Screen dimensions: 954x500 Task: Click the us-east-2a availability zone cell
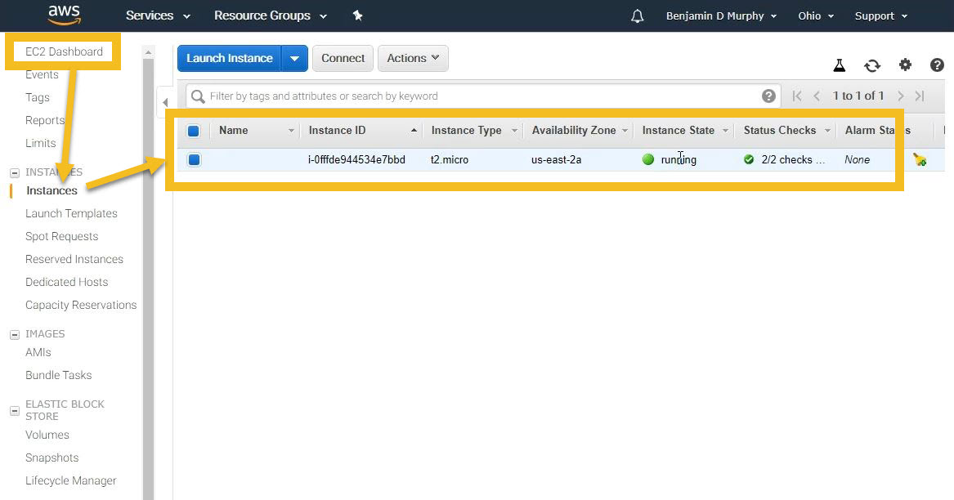556,160
